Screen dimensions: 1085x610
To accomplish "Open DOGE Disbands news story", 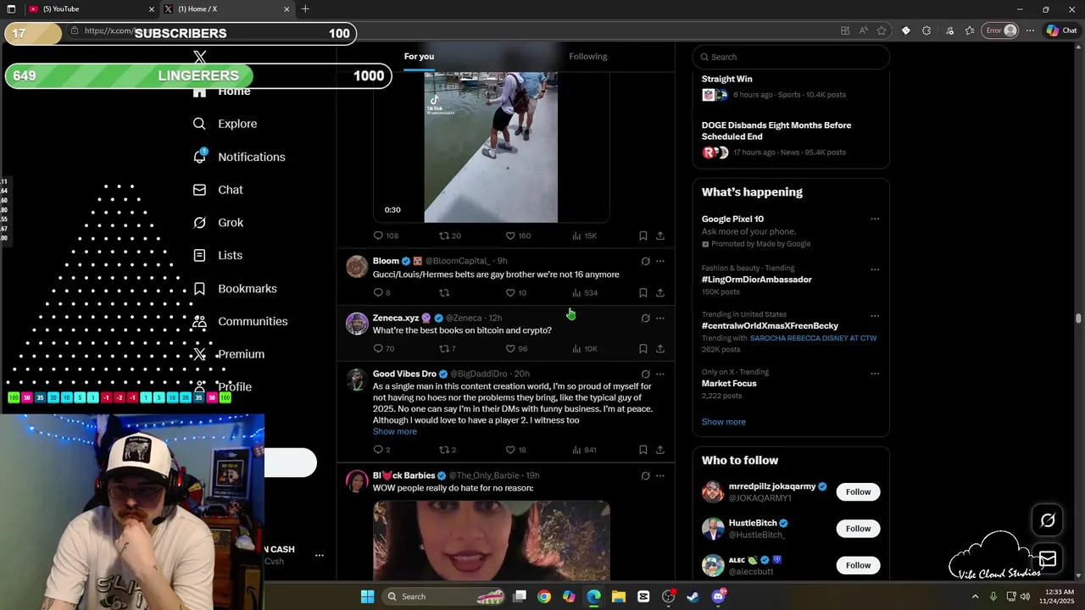I will (776, 130).
